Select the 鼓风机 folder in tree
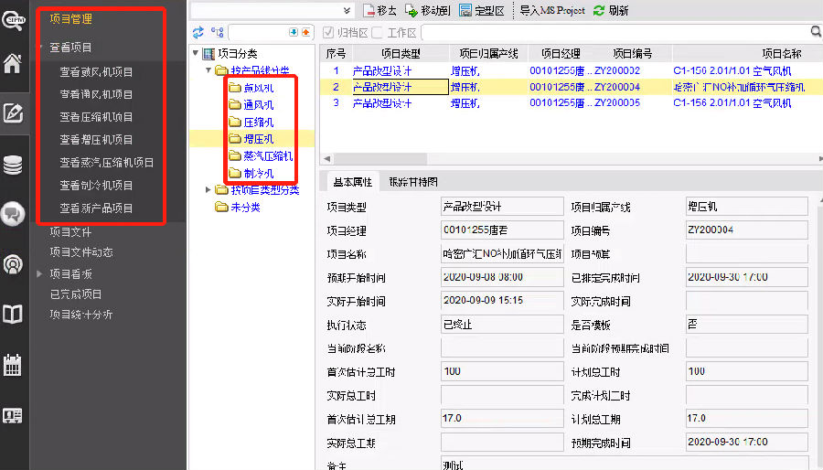Viewport: 823px width, 470px height. pos(251,88)
